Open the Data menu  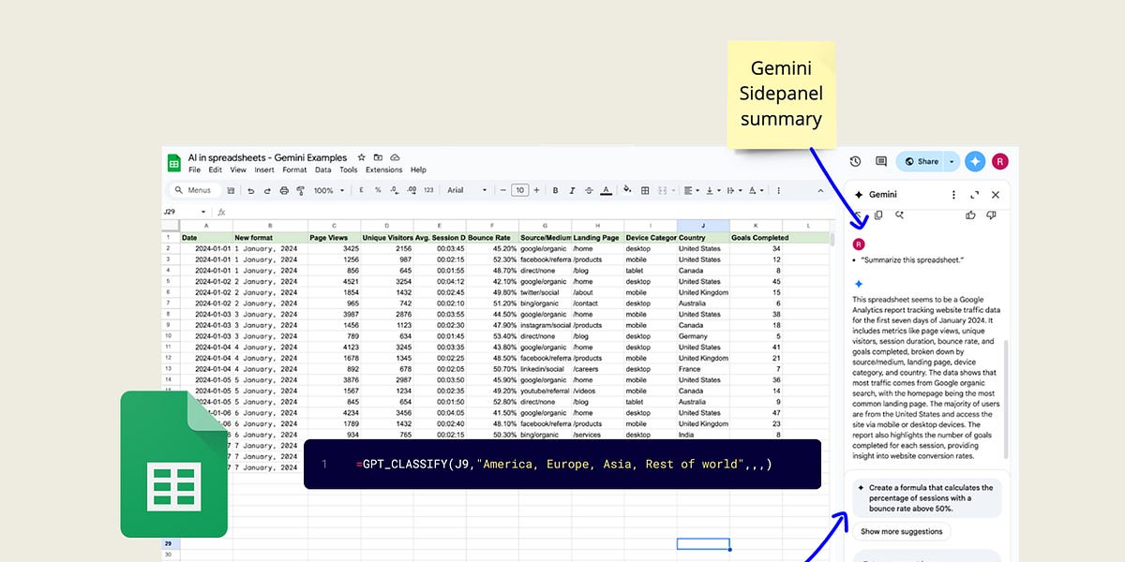(x=322, y=170)
